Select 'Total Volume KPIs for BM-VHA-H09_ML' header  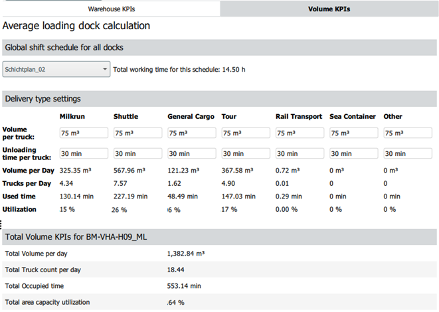[219, 237]
